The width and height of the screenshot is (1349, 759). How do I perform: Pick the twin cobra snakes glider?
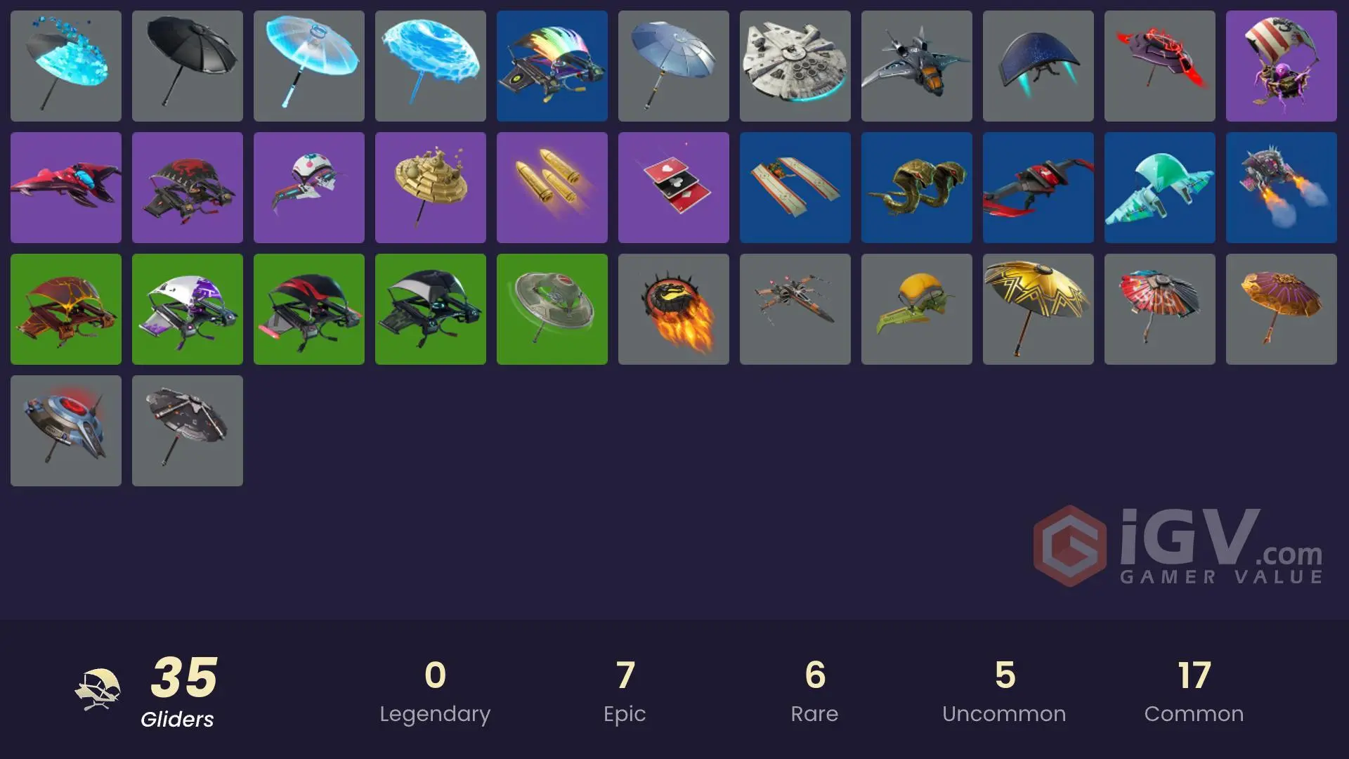[917, 188]
